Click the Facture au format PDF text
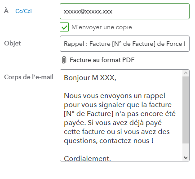Screen dimensions: 195x179 pos(102,60)
